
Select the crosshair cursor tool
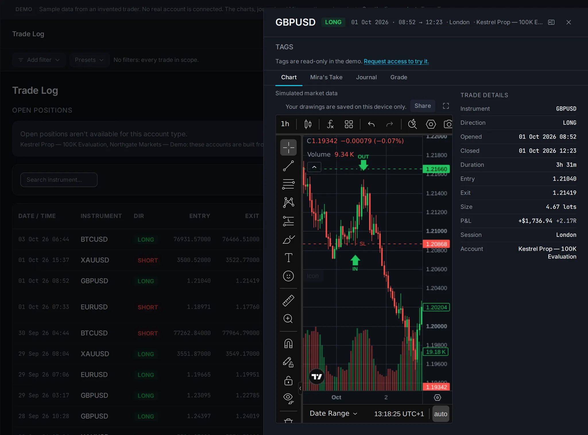click(288, 147)
